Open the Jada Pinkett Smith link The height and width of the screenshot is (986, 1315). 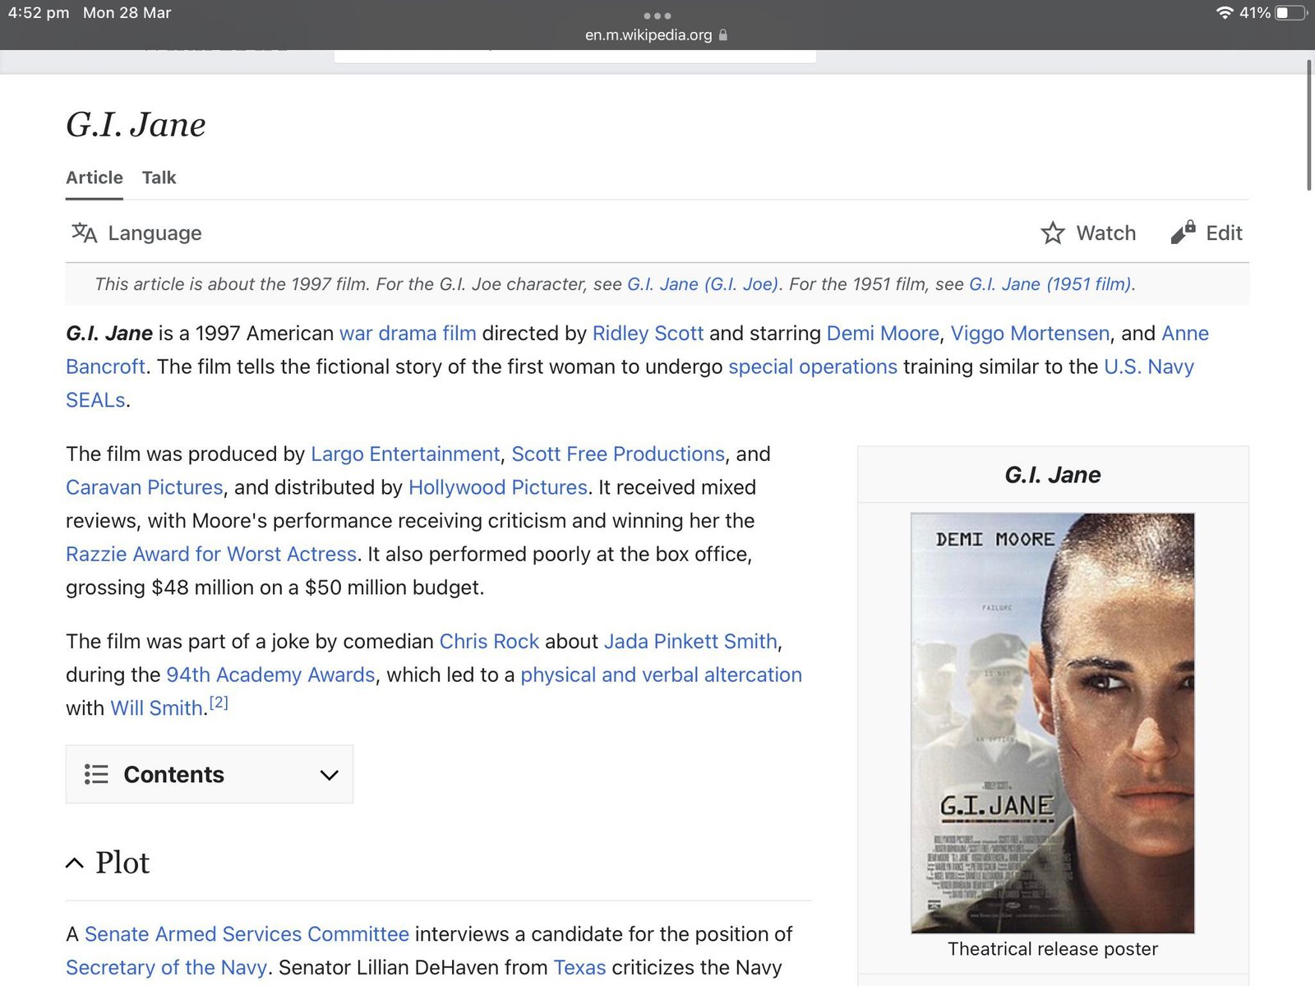[x=690, y=642]
